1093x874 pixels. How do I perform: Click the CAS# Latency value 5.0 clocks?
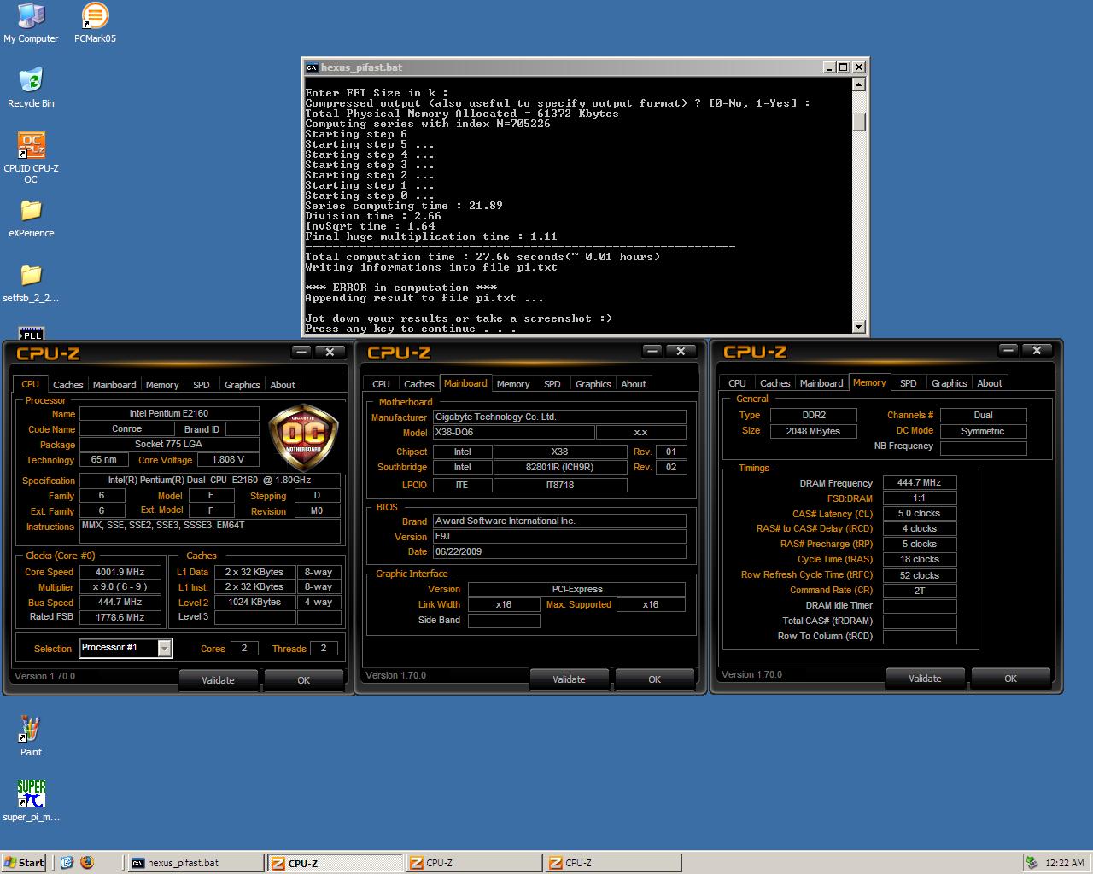(920, 513)
